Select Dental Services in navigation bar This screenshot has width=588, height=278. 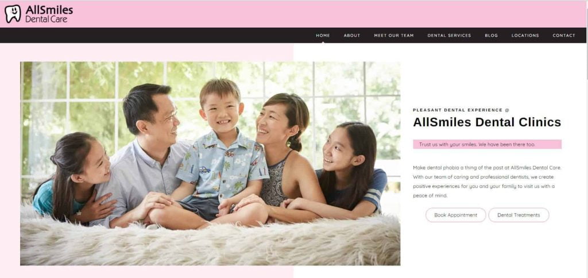pyautogui.click(x=449, y=35)
